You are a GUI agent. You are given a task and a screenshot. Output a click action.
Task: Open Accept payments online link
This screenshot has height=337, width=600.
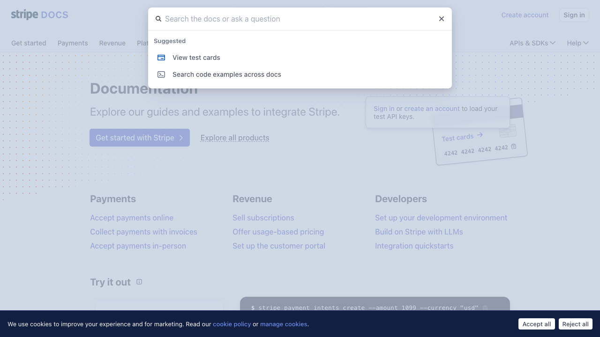tap(132, 218)
